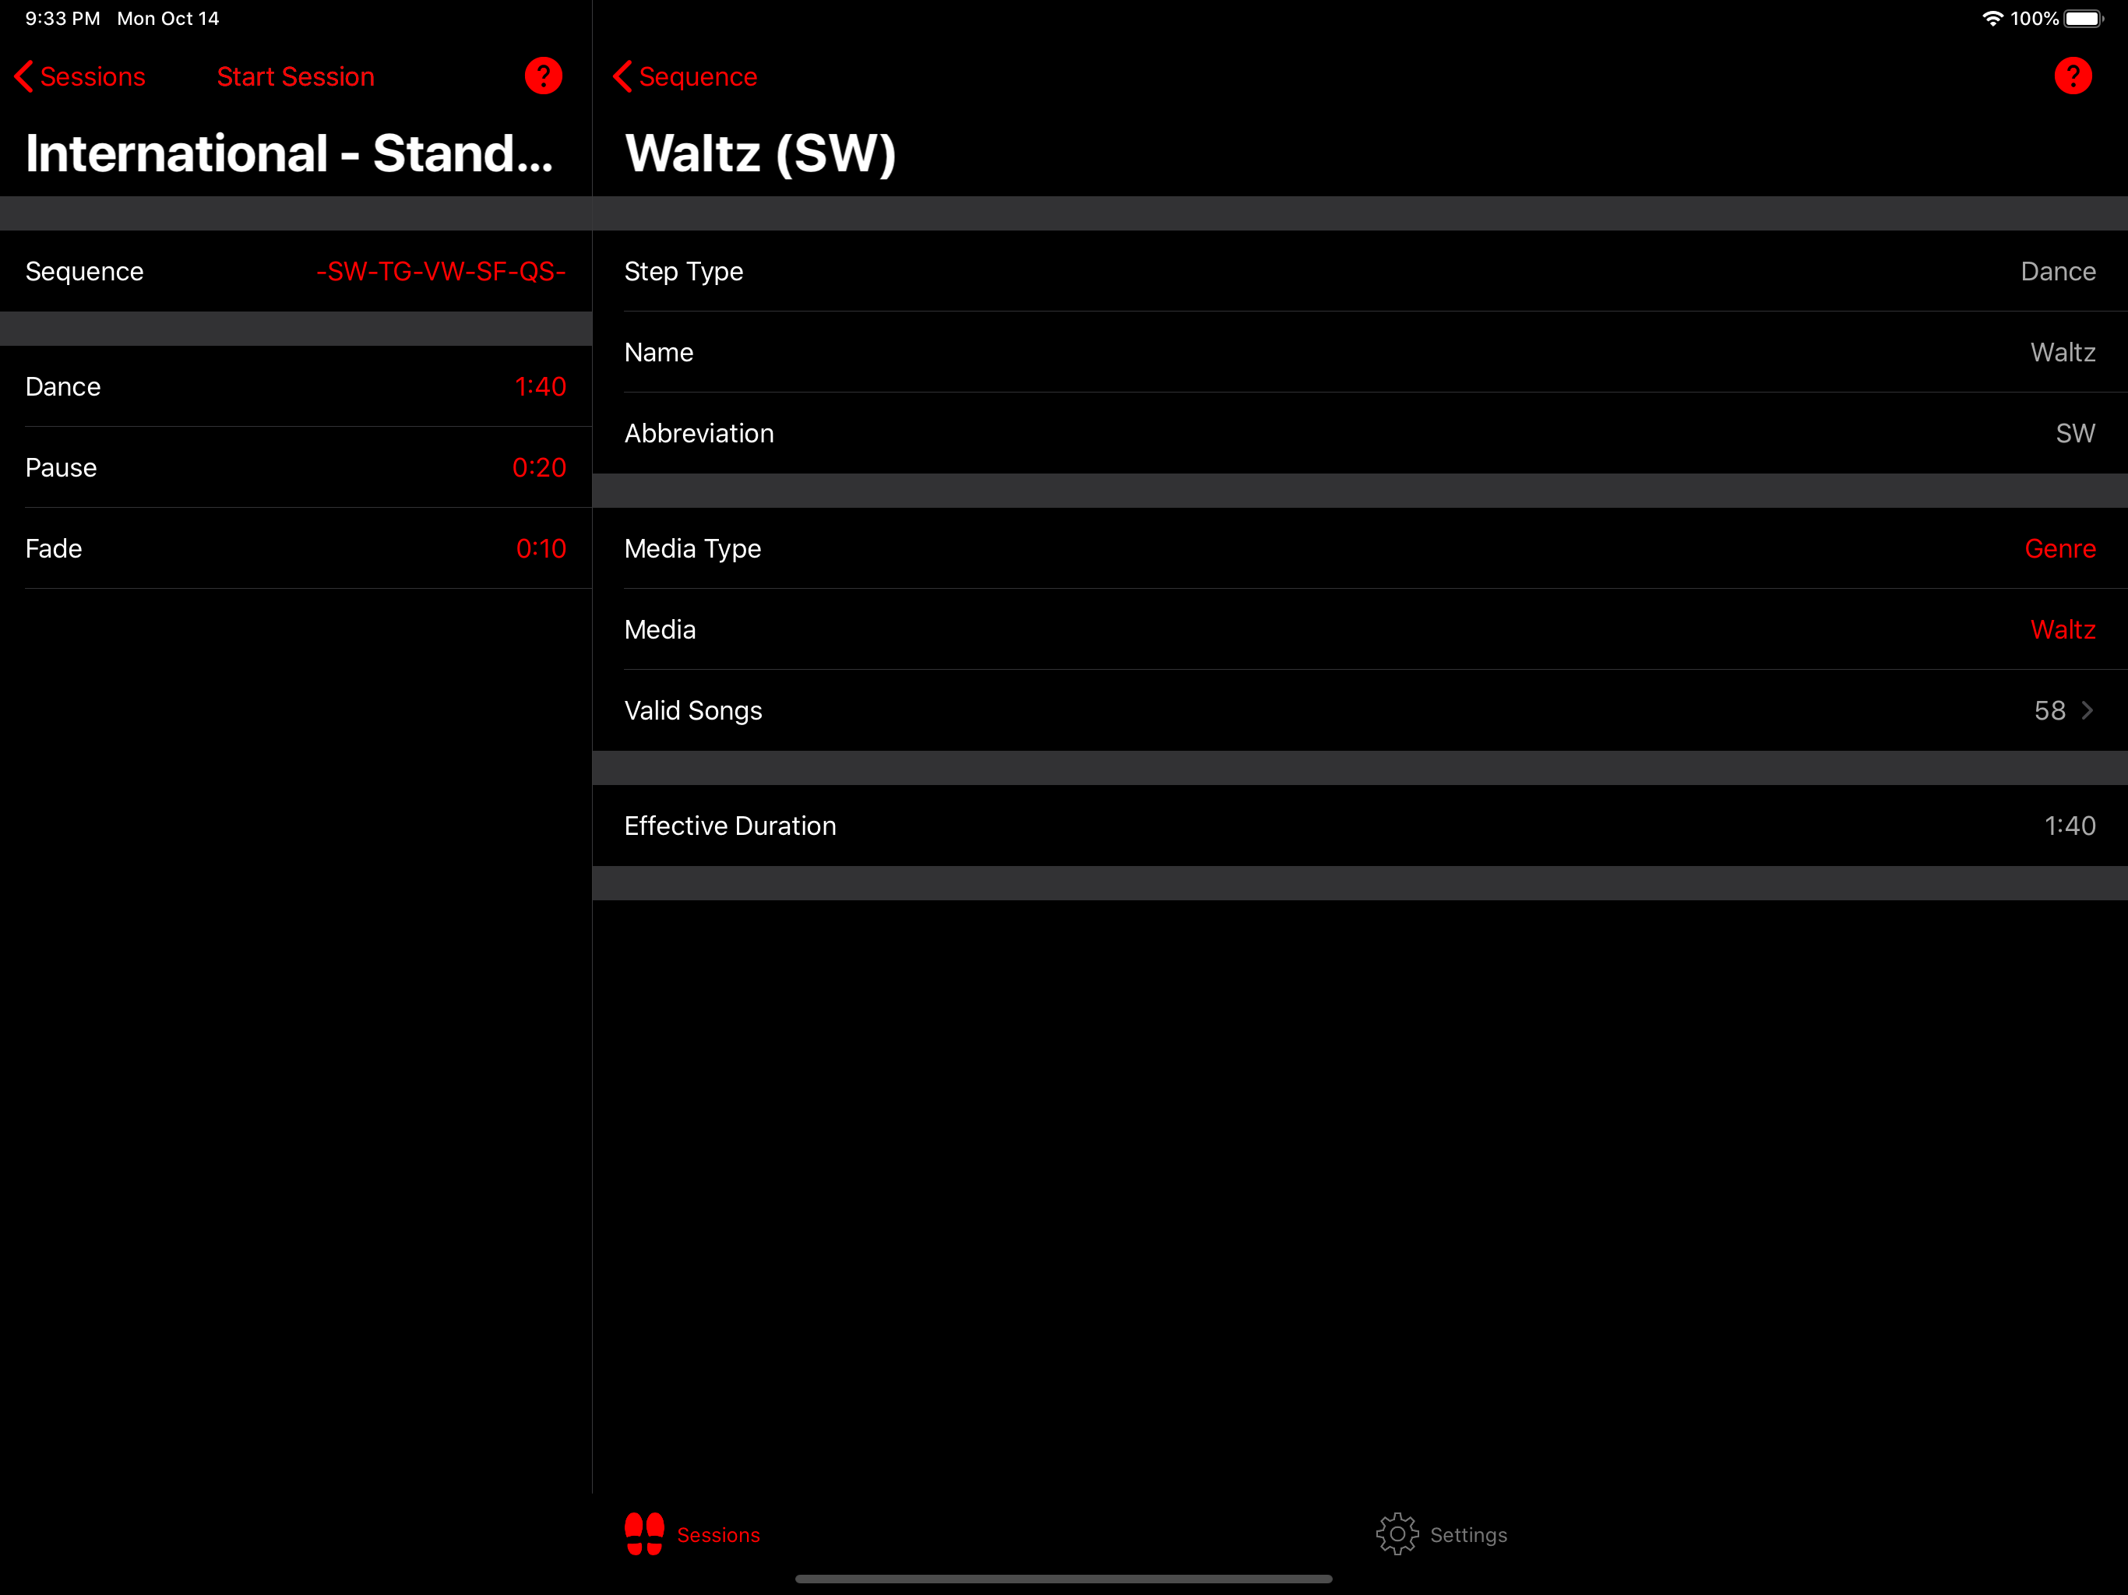Change the Media selection Waltz

click(x=2063, y=629)
